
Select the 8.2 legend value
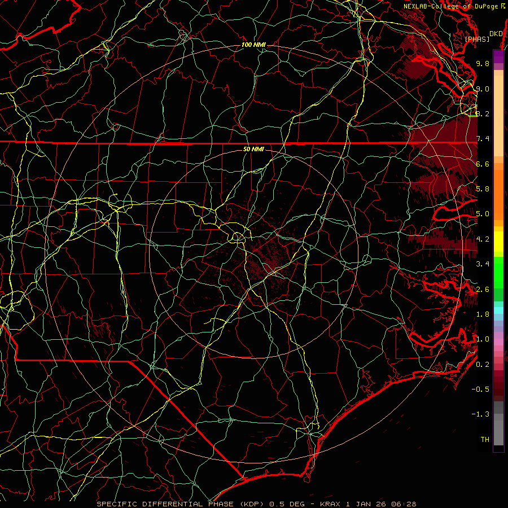[483, 113]
